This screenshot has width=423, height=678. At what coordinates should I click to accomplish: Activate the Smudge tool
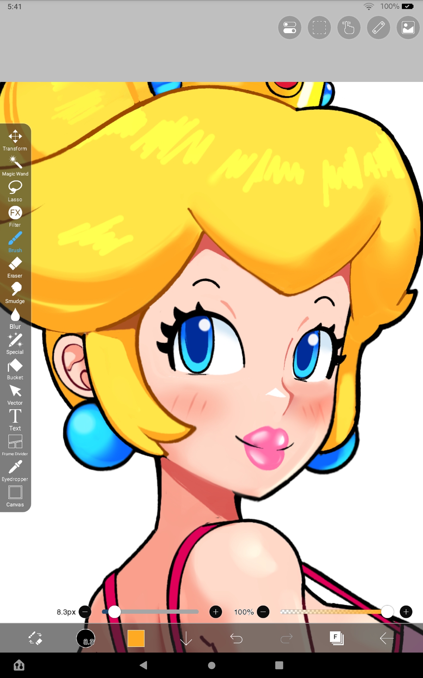point(15,293)
